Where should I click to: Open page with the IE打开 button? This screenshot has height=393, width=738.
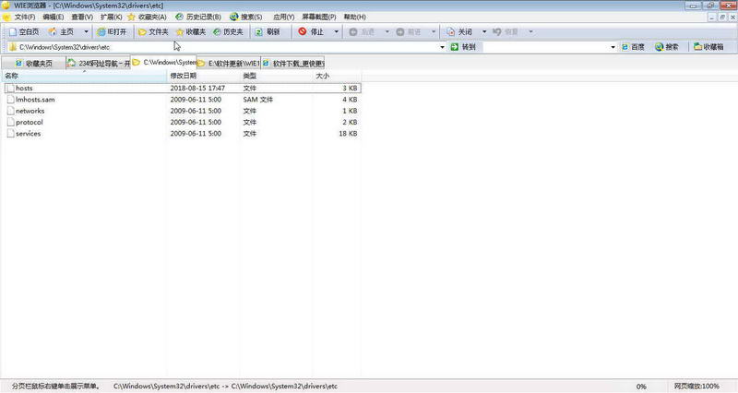click(x=109, y=31)
